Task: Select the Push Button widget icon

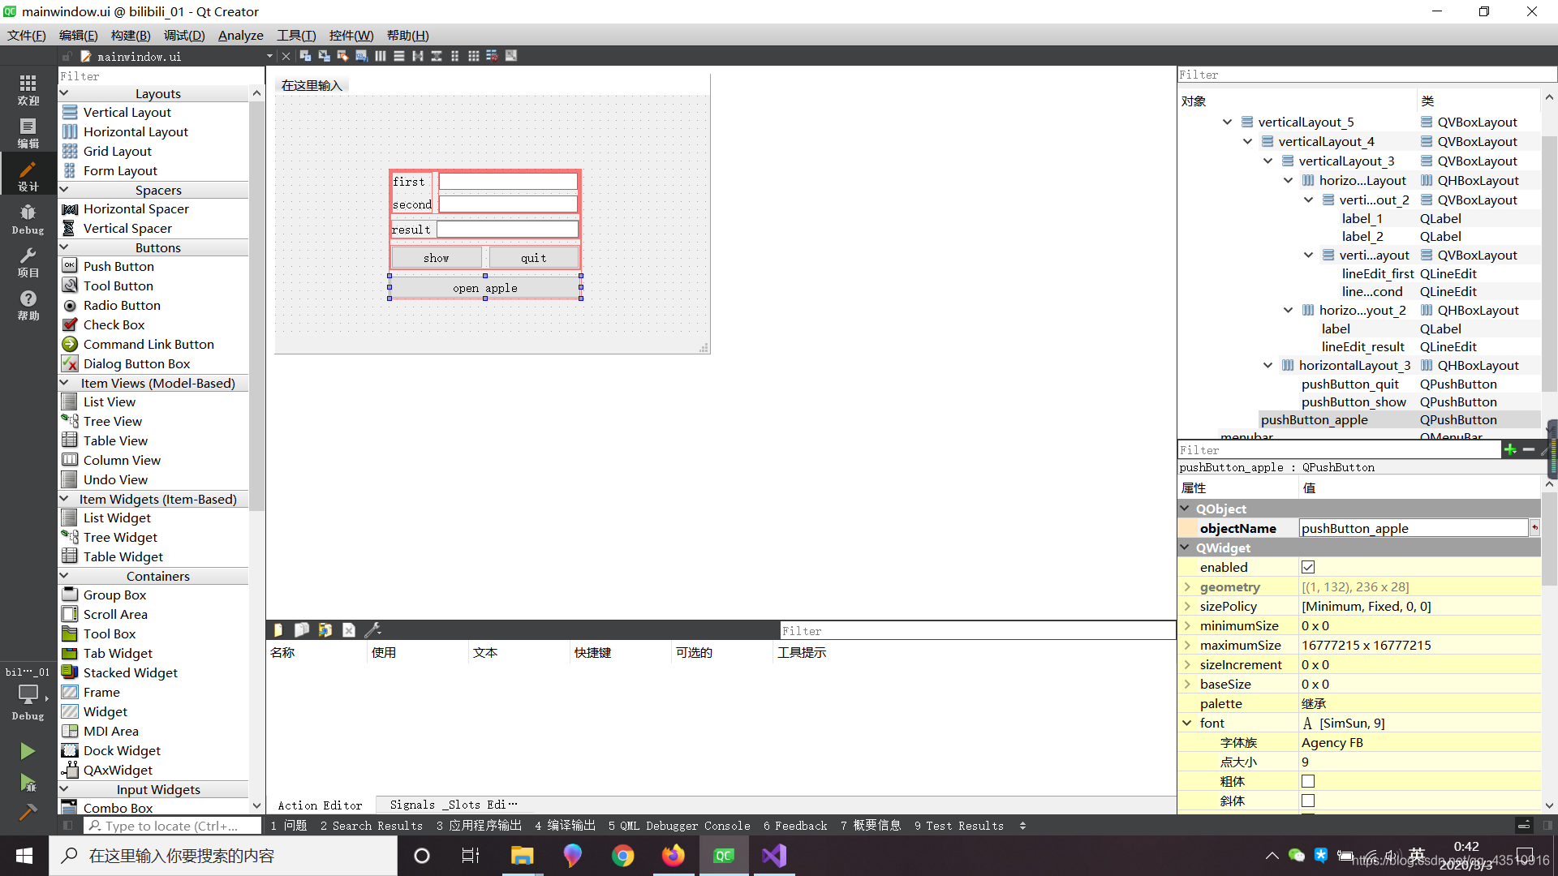Action: 70,265
